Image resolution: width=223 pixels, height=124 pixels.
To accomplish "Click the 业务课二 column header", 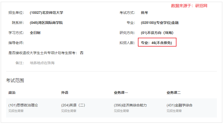I will pos(174,93).
